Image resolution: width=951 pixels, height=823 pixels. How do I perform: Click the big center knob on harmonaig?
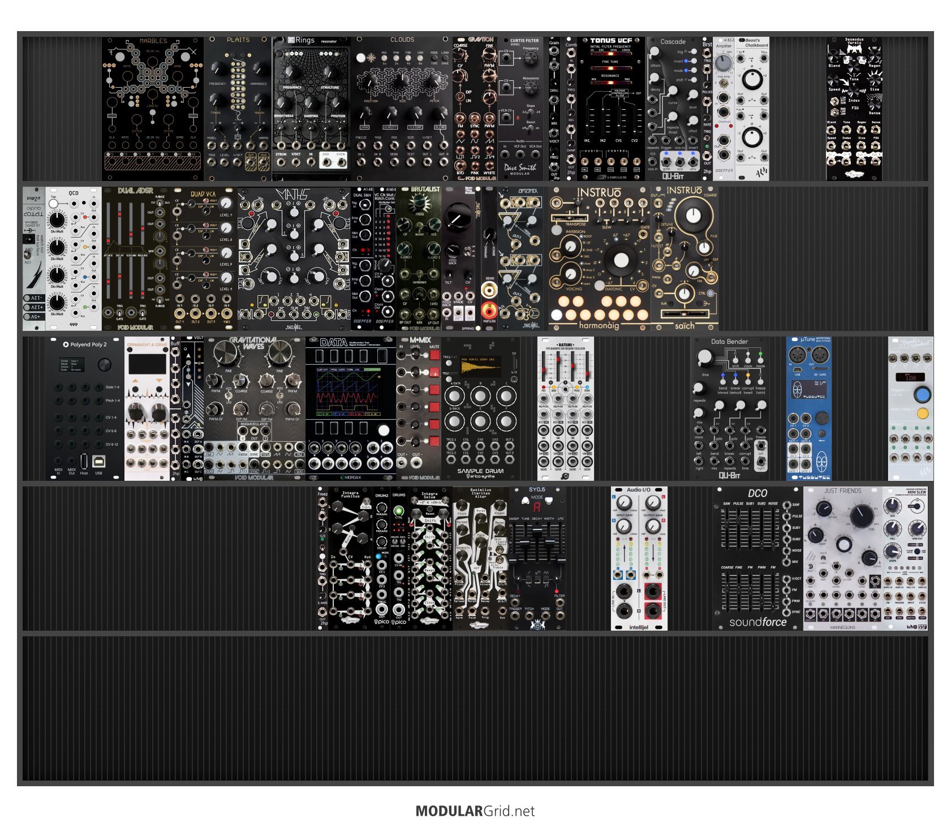coord(621,260)
